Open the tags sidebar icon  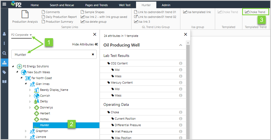point(4,72)
